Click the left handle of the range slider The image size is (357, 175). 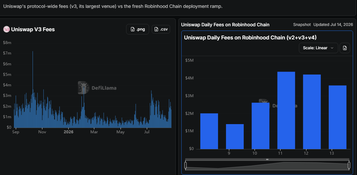(186, 165)
